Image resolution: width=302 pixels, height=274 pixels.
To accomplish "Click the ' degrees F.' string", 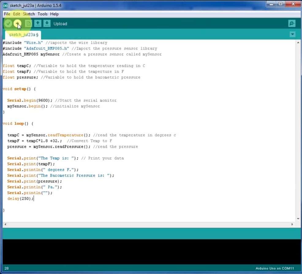I will pos(59,170).
